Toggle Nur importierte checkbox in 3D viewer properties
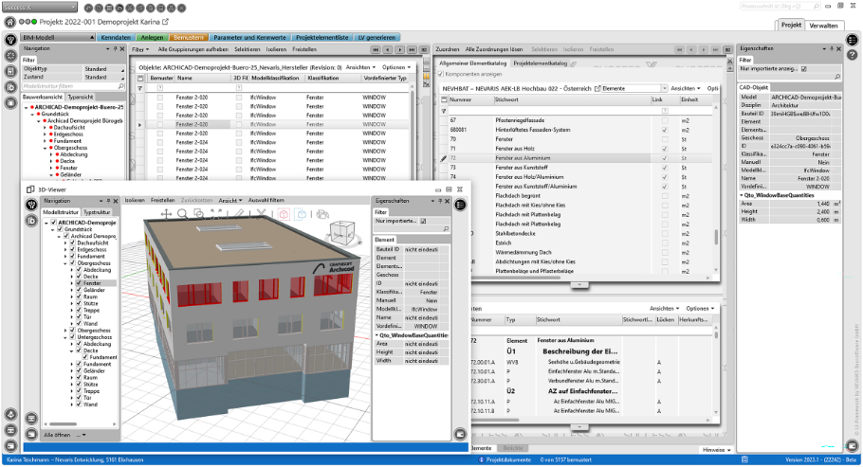 (x=423, y=221)
